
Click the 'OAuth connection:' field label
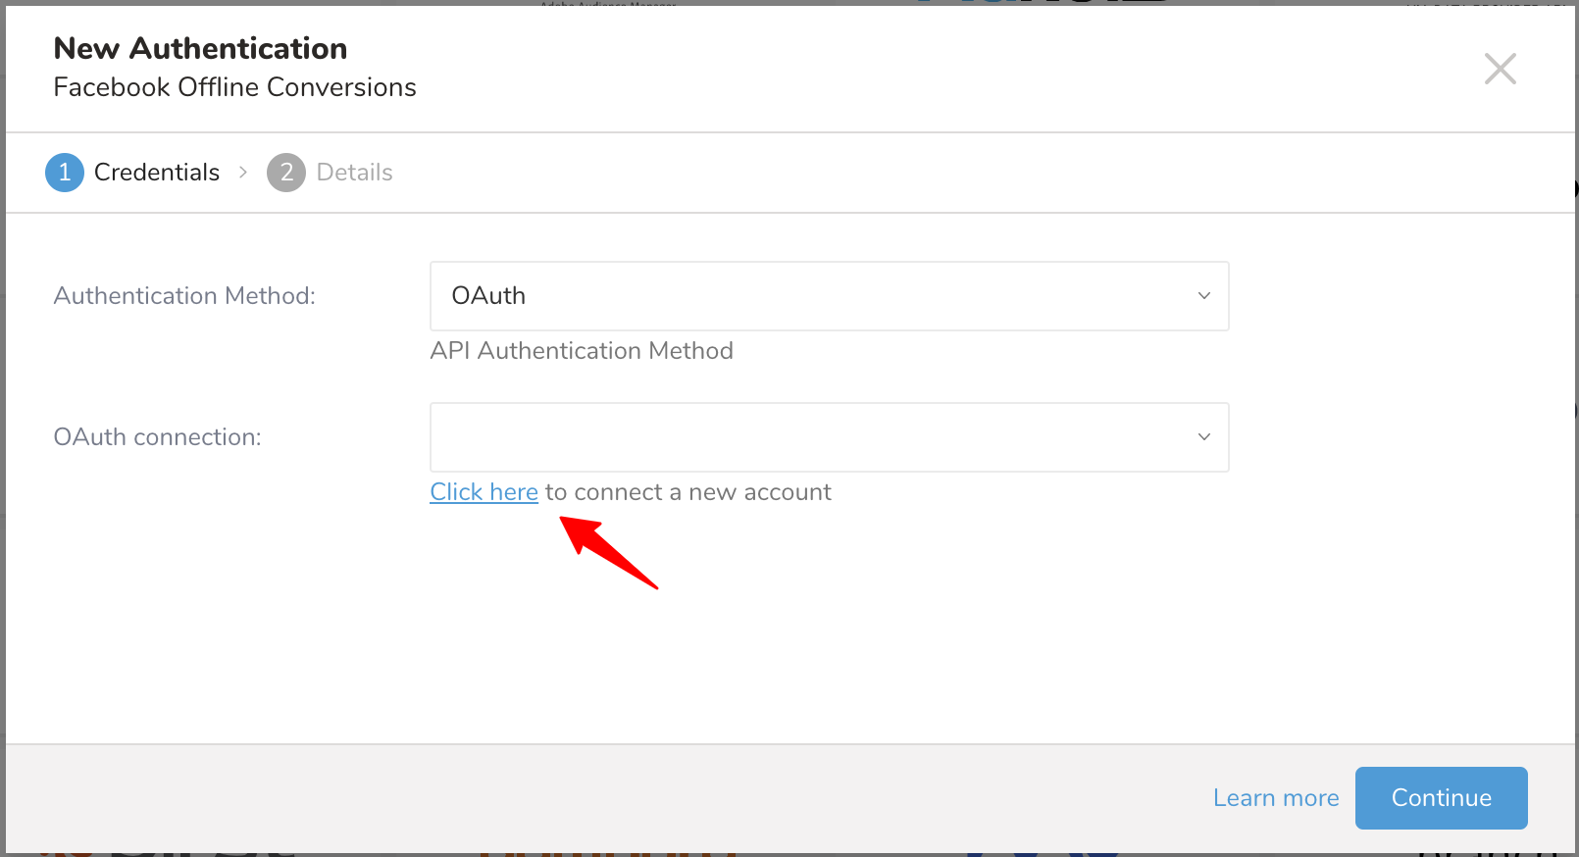click(157, 437)
